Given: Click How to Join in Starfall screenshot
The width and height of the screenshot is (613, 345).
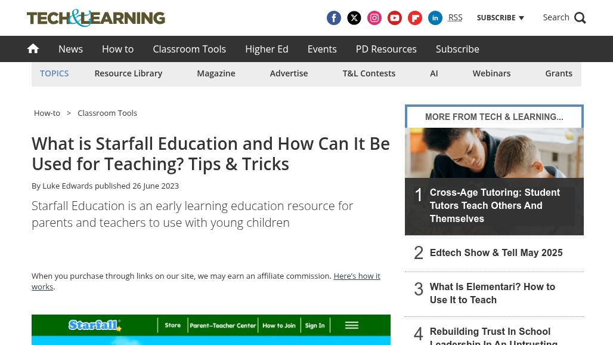Looking at the screenshot, I should click(278, 325).
